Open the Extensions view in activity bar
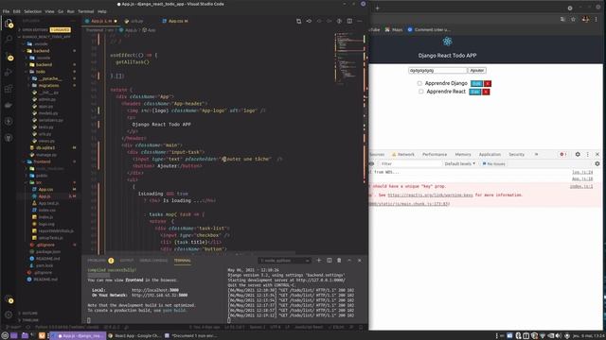Viewport: 606px width, 340px height. (9, 89)
